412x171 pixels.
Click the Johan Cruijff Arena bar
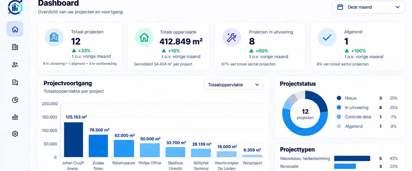73,140
